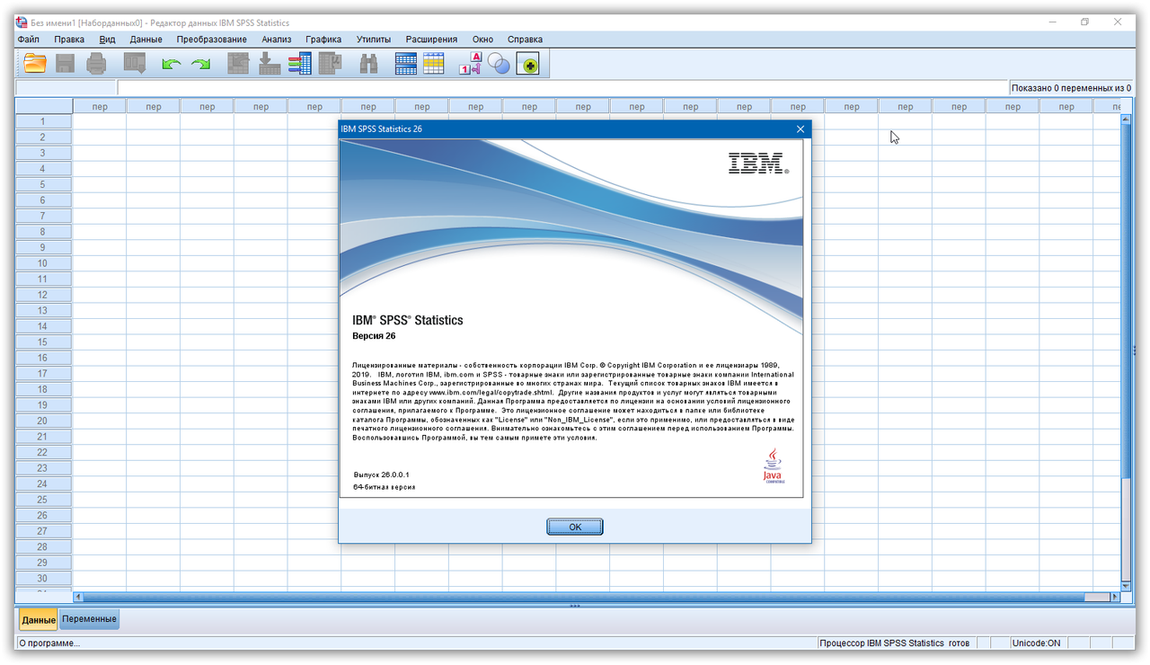Screen dimensions: 1150x665
Task: Open the Окно menu
Action: [482, 40]
